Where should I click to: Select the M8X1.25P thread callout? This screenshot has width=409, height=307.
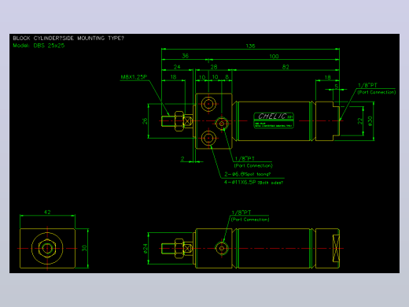[x=134, y=77]
